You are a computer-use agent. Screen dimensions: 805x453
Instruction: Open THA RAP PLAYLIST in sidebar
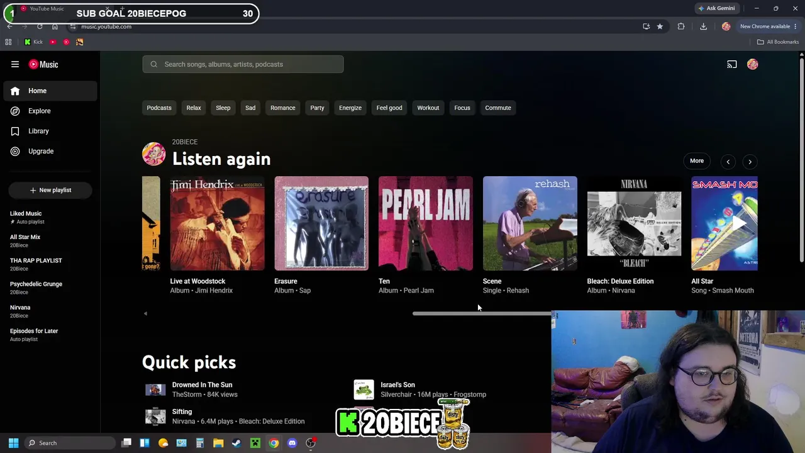tap(50, 264)
